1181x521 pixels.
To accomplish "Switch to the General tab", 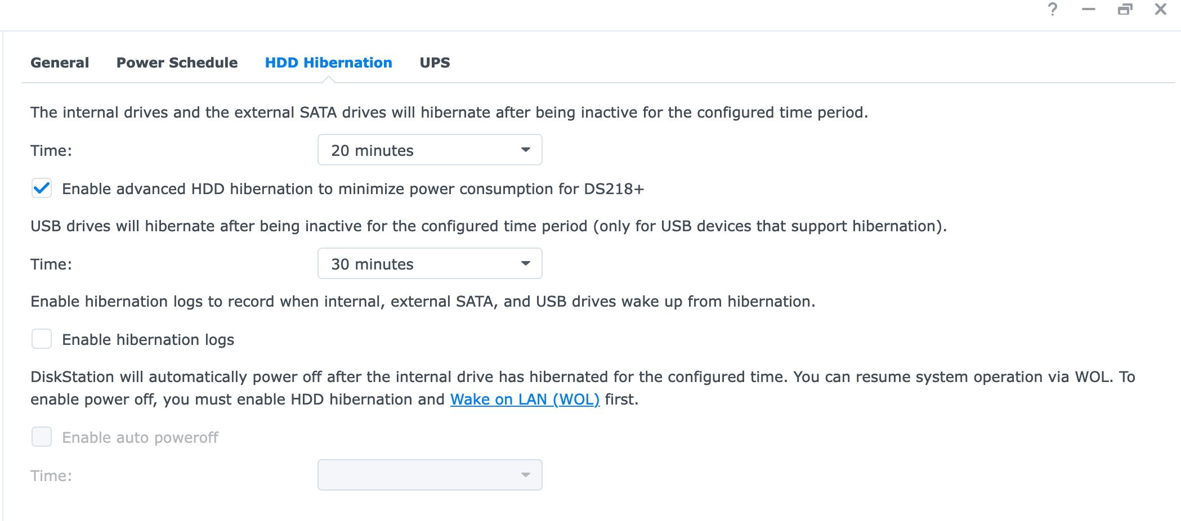I will coord(60,62).
